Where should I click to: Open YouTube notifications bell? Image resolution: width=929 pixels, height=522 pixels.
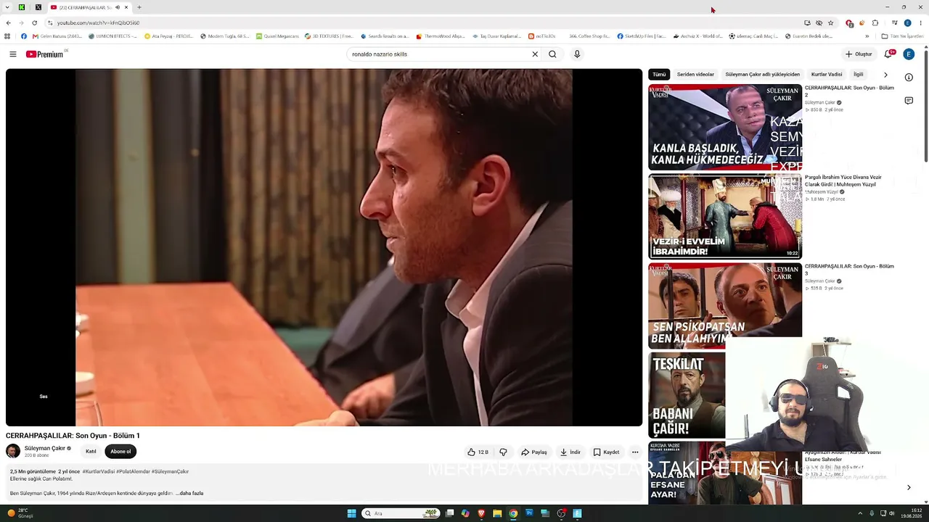(x=888, y=54)
